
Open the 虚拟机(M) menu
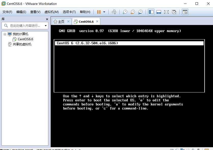(52, 12)
